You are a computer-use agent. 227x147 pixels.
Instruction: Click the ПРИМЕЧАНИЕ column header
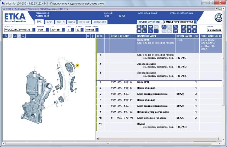pos(184,36)
